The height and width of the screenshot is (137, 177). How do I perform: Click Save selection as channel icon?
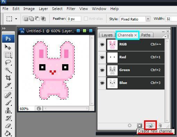coord(140,126)
